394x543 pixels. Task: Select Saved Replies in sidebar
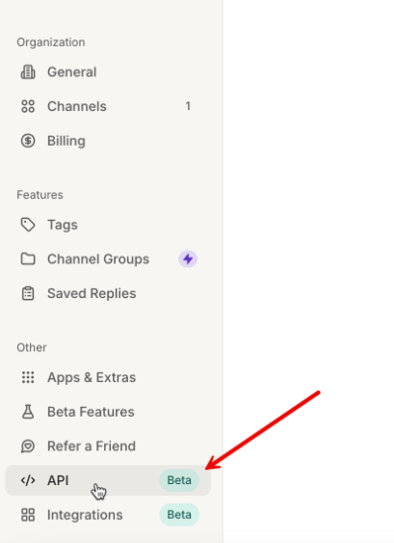(108, 293)
